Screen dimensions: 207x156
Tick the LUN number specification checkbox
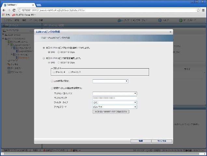52,81
